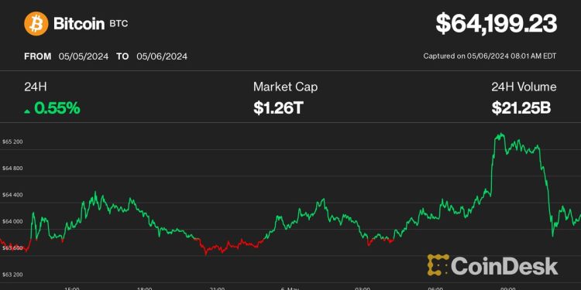Click the $21.25B volume value
This screenshot has width=581, height=290.
point(521,108)
